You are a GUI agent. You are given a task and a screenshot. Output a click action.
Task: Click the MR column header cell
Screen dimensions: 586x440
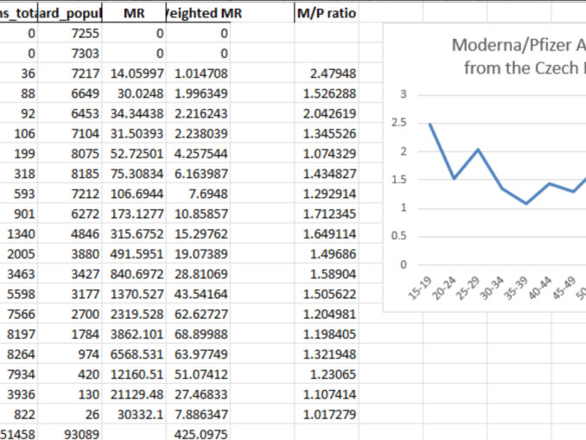133,14
